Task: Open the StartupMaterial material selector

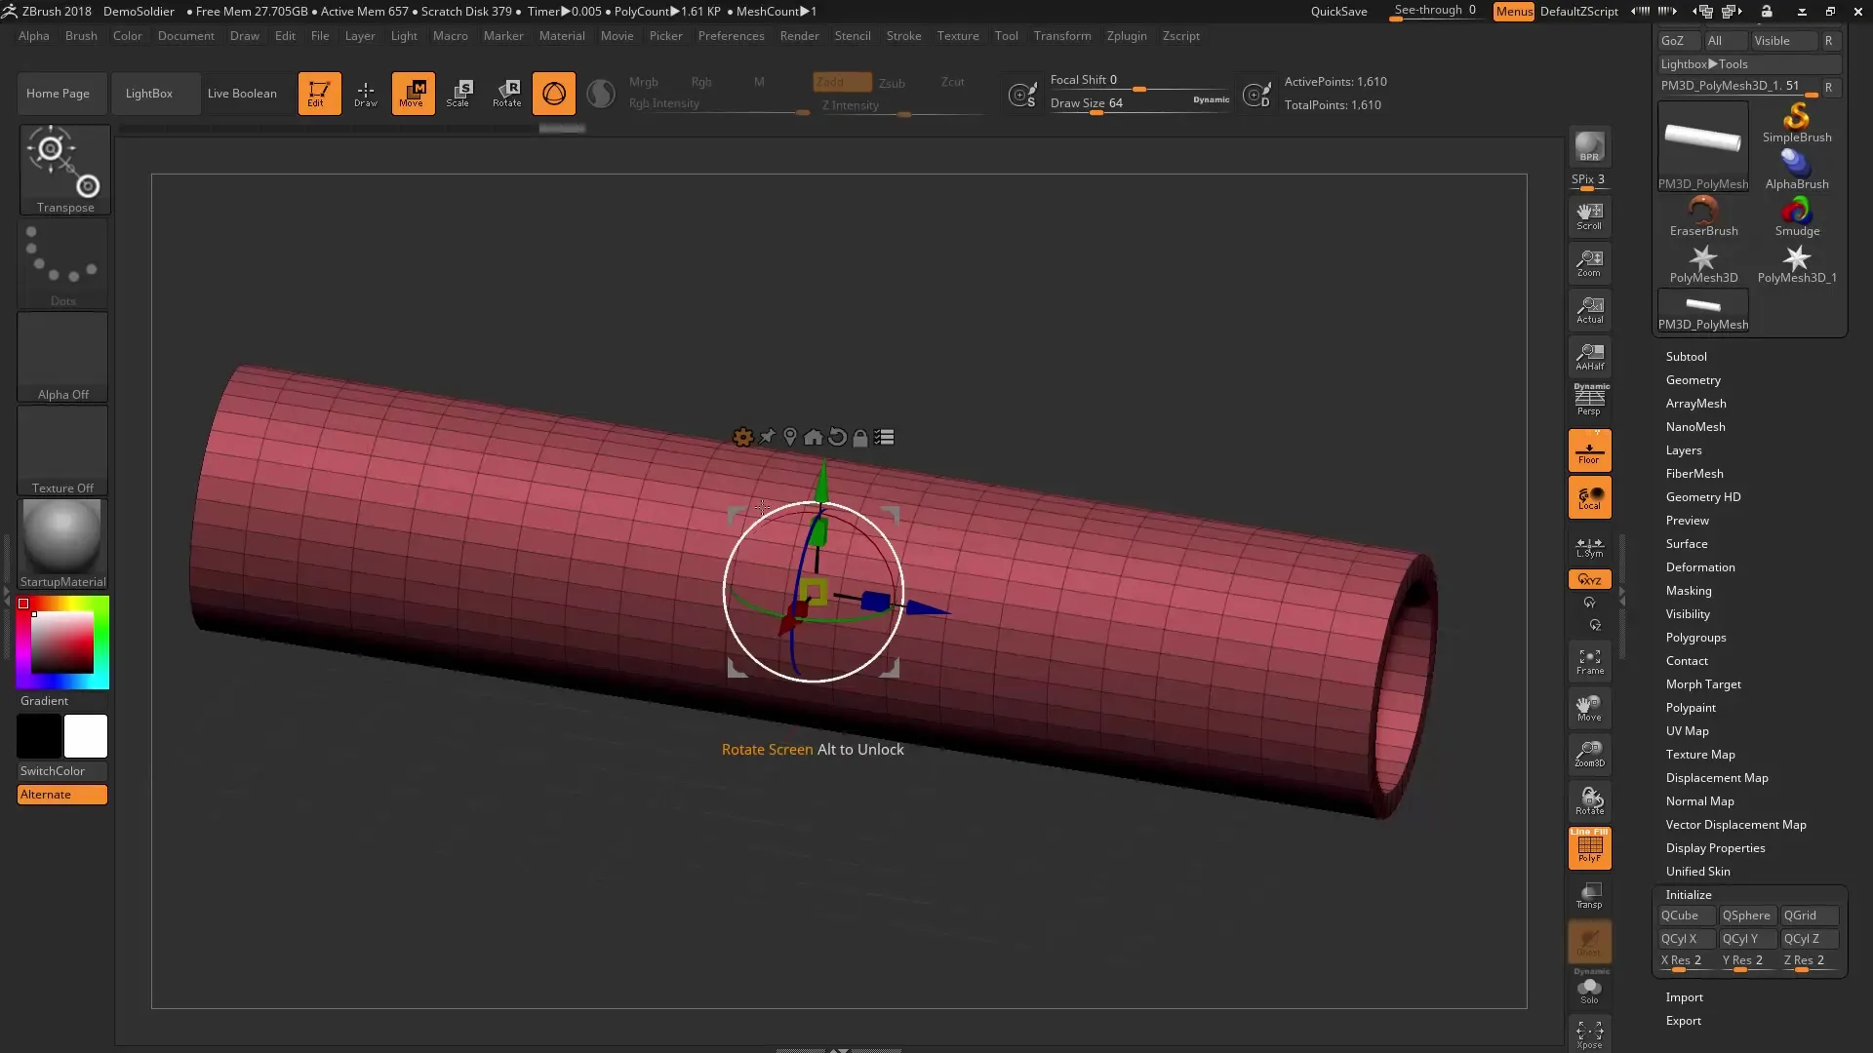Action: pyautogui.click(x=62, y=544)
